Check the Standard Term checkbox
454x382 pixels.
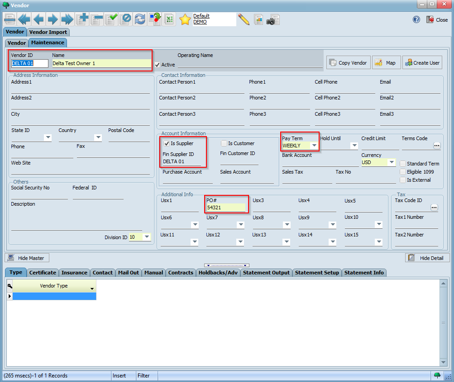point(403,164)
